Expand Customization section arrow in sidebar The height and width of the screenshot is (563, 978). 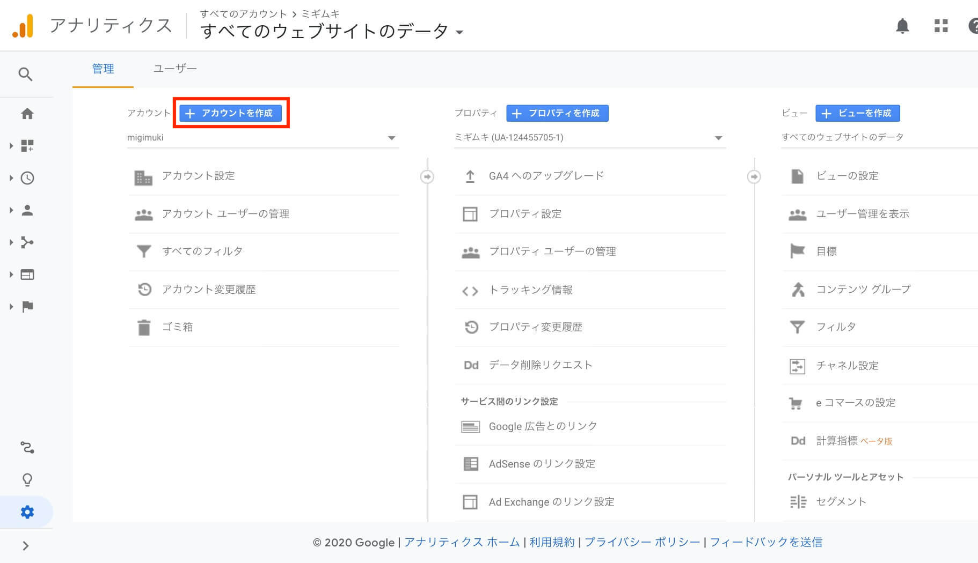(x=11, y=146)
